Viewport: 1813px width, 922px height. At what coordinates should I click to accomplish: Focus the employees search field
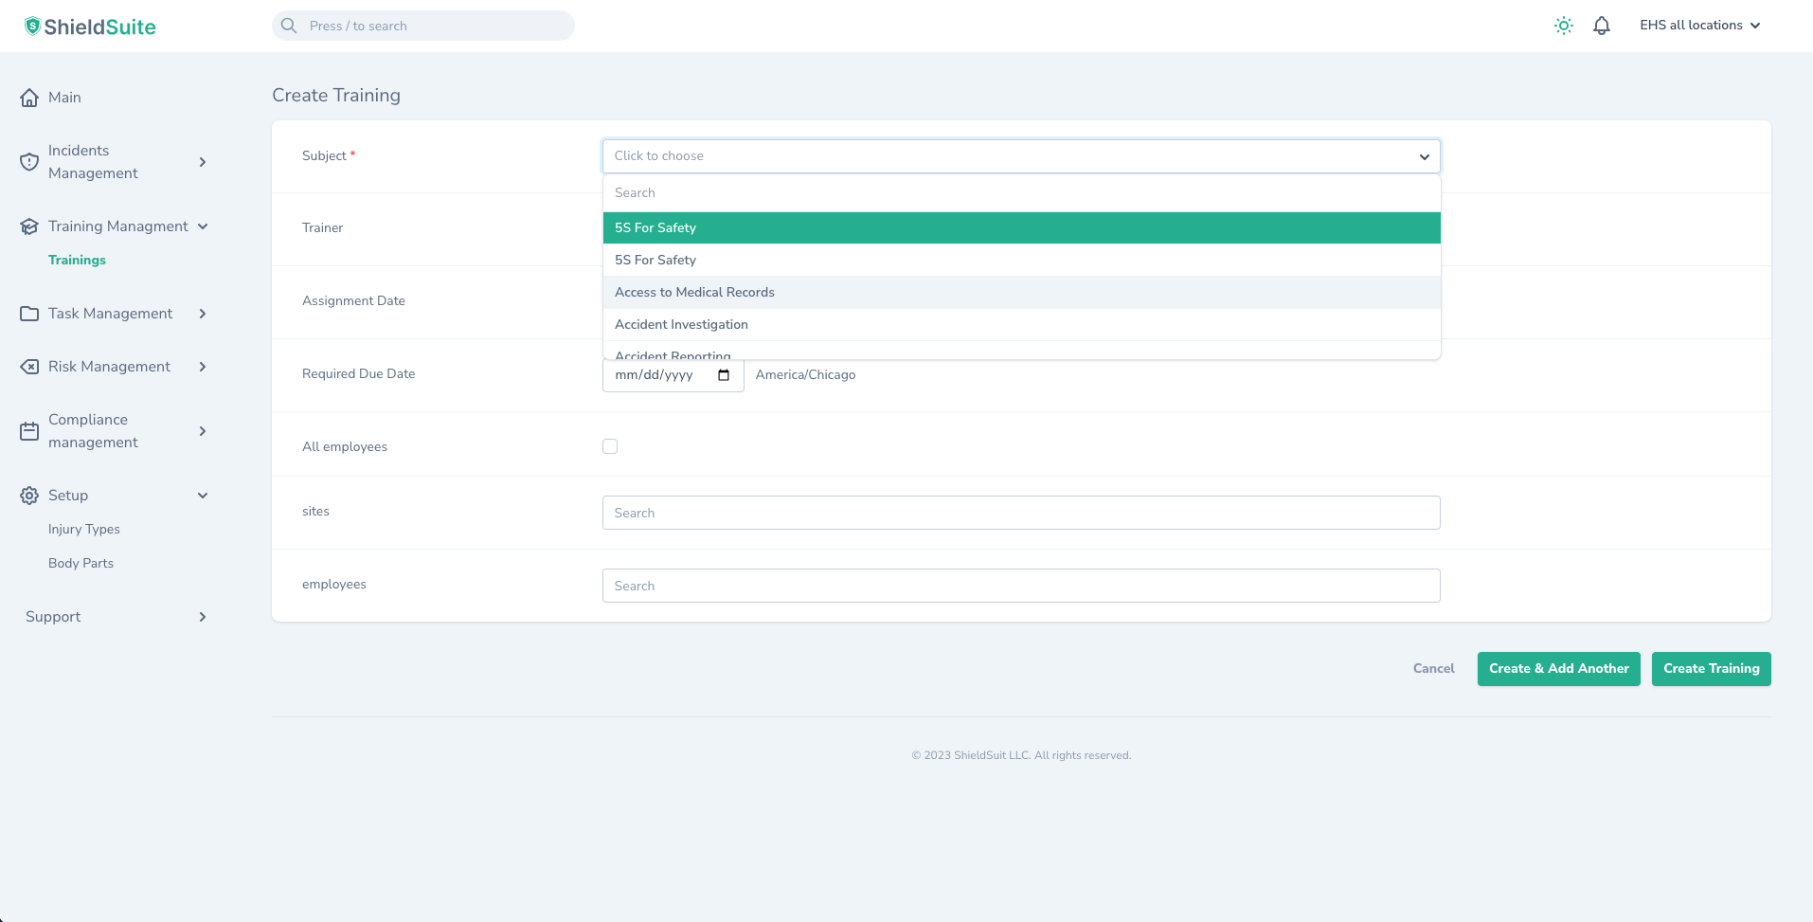[1020, 586]
